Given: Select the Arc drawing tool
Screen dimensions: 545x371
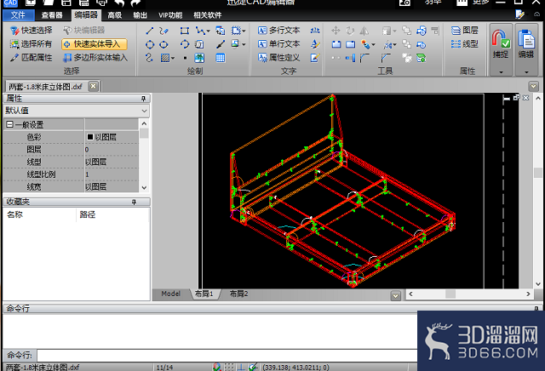Looking at the screenshot, I should (x=185, y=44).
